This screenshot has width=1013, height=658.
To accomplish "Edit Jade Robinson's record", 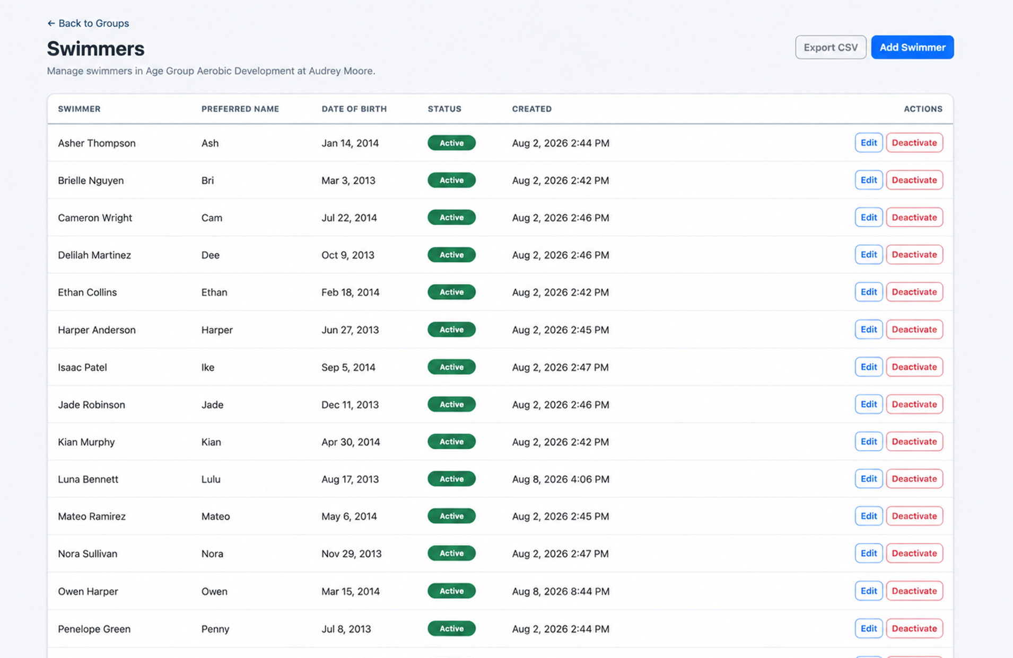I will pyautogui.click(x=869, y=404).
